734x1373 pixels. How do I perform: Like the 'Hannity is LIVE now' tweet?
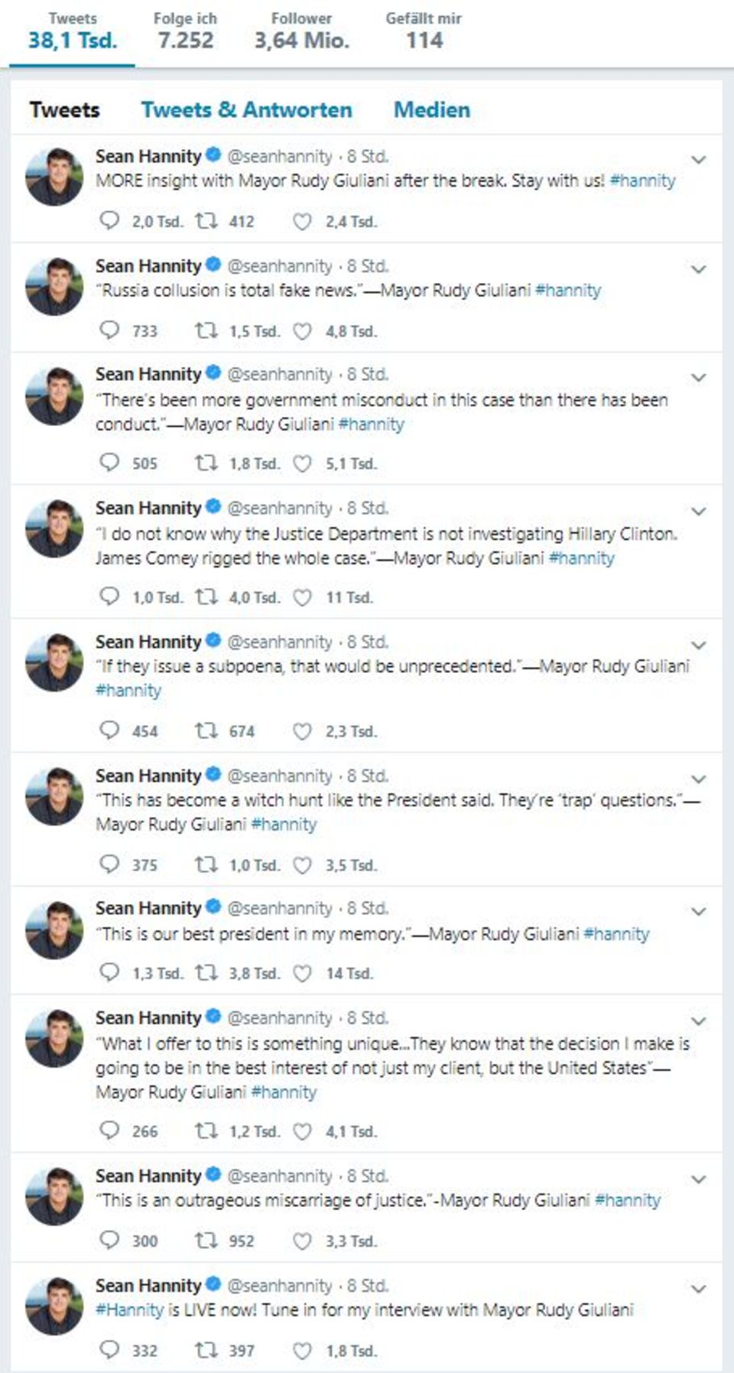303,1351
